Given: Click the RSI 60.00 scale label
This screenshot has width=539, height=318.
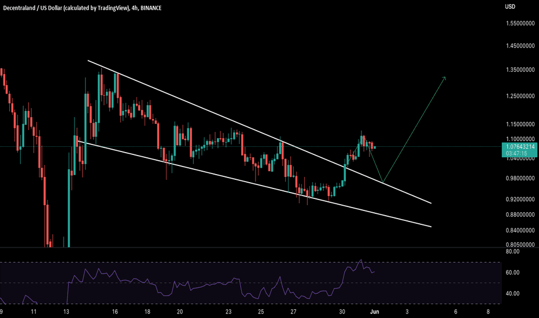Looking at the screenshot, I should tap(512, 272).
